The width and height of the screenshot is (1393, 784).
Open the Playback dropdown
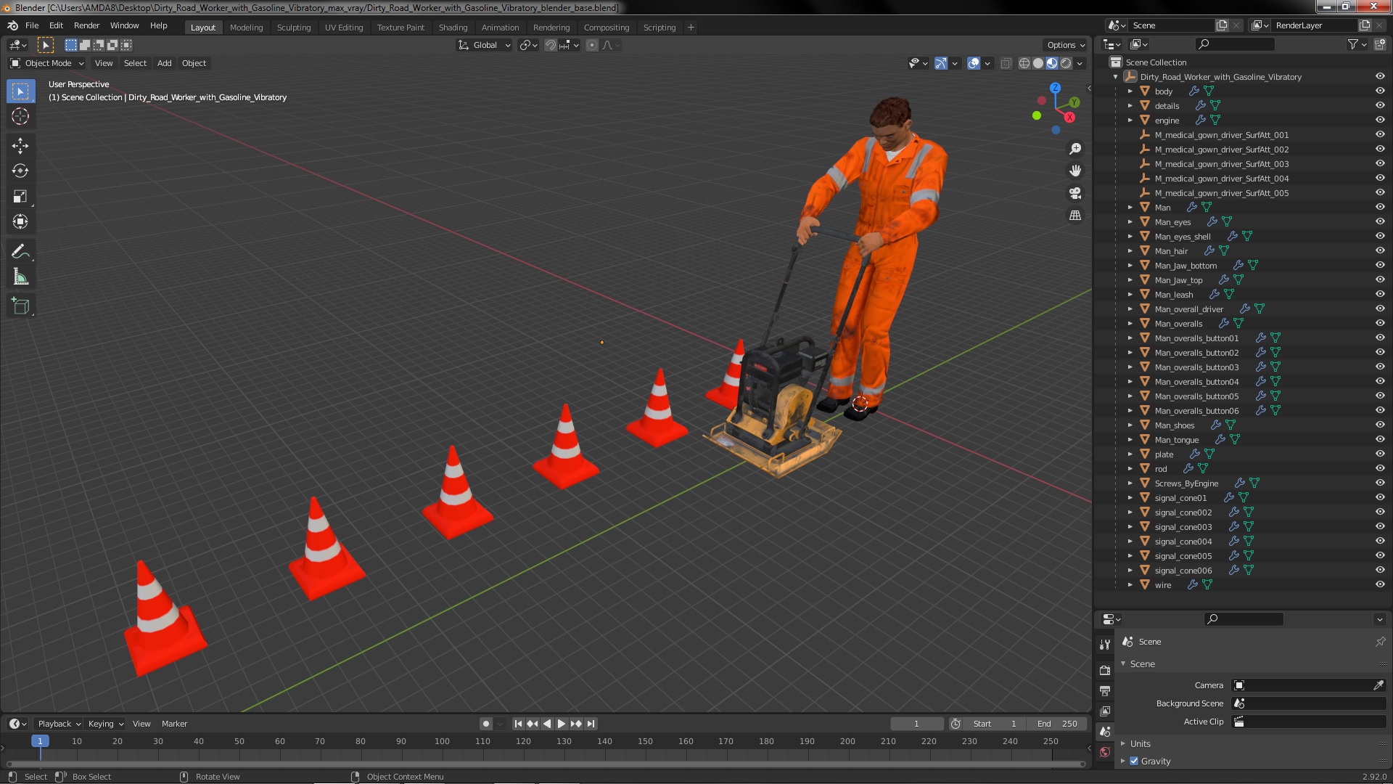(59, 724)
